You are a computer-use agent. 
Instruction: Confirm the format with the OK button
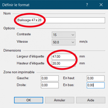(29, 100)
